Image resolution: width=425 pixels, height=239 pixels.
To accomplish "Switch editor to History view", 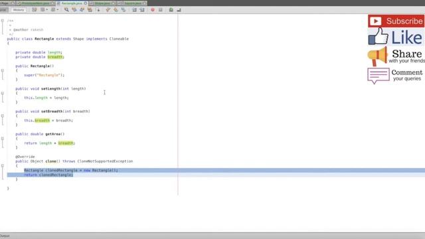I will tap(19, 10).
